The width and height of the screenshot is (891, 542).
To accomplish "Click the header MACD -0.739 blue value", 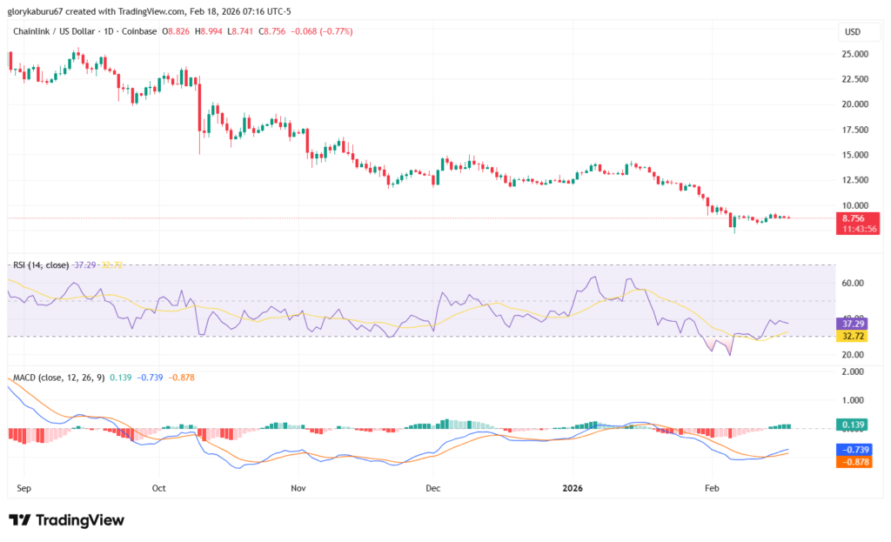I will point(150,378).
